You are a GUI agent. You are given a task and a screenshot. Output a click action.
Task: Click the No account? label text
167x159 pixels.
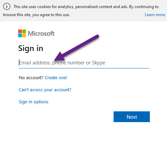31,78
